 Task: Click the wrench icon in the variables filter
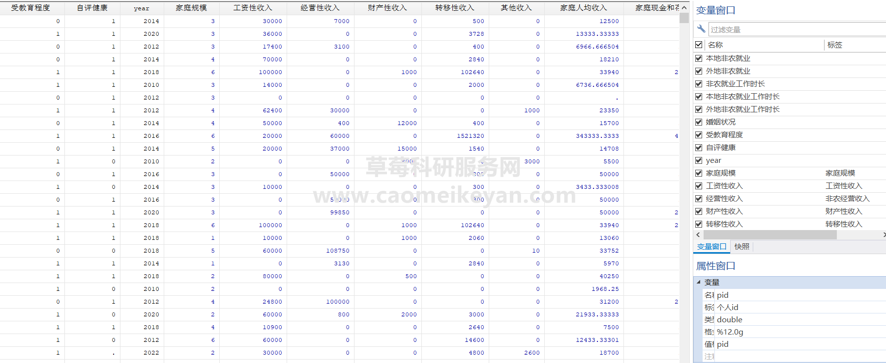click(x=701, y=29)
